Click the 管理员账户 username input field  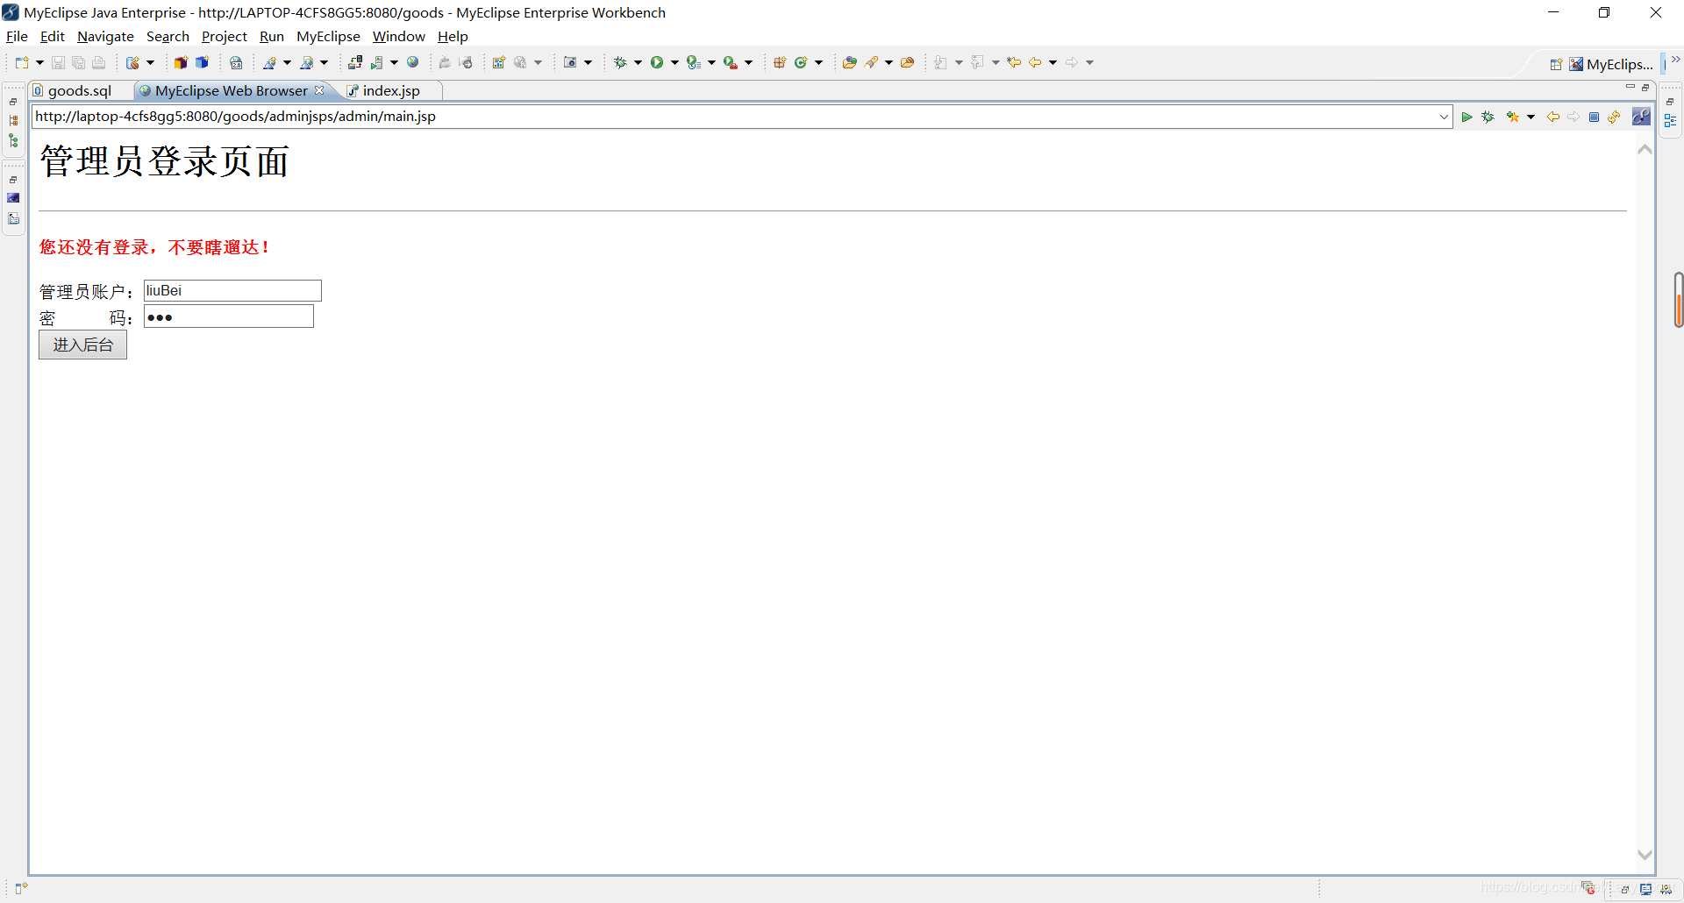pos(232,290)
